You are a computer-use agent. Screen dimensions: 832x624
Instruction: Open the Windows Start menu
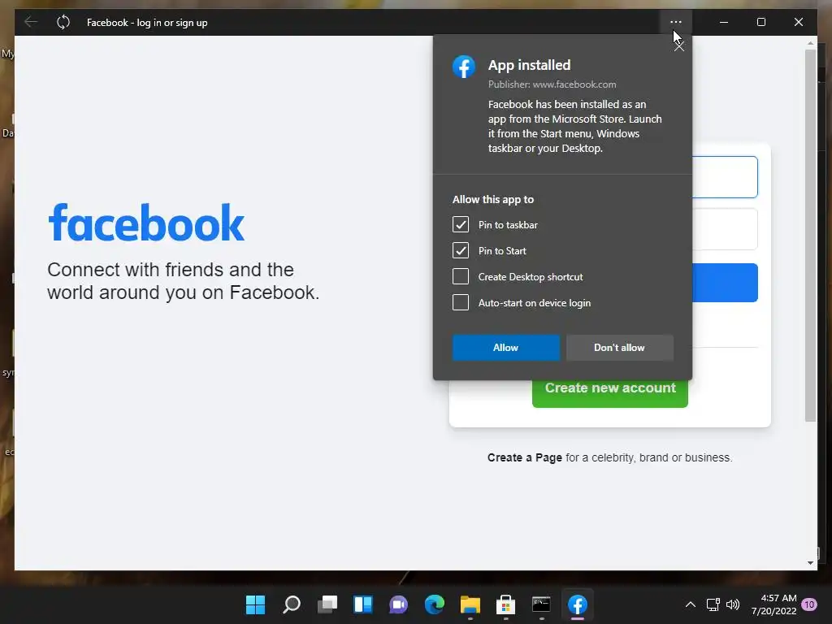(256, 604)
